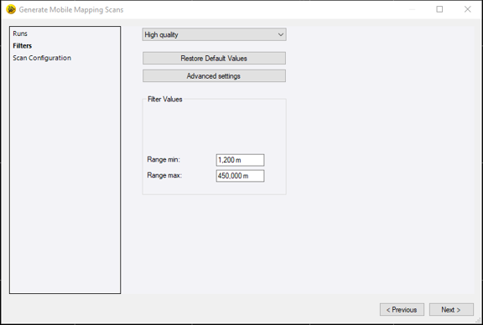The width and height of the screenshot is (483, 325).
Task: Open the High quality preset dropdown
Action: pos(214,34)
